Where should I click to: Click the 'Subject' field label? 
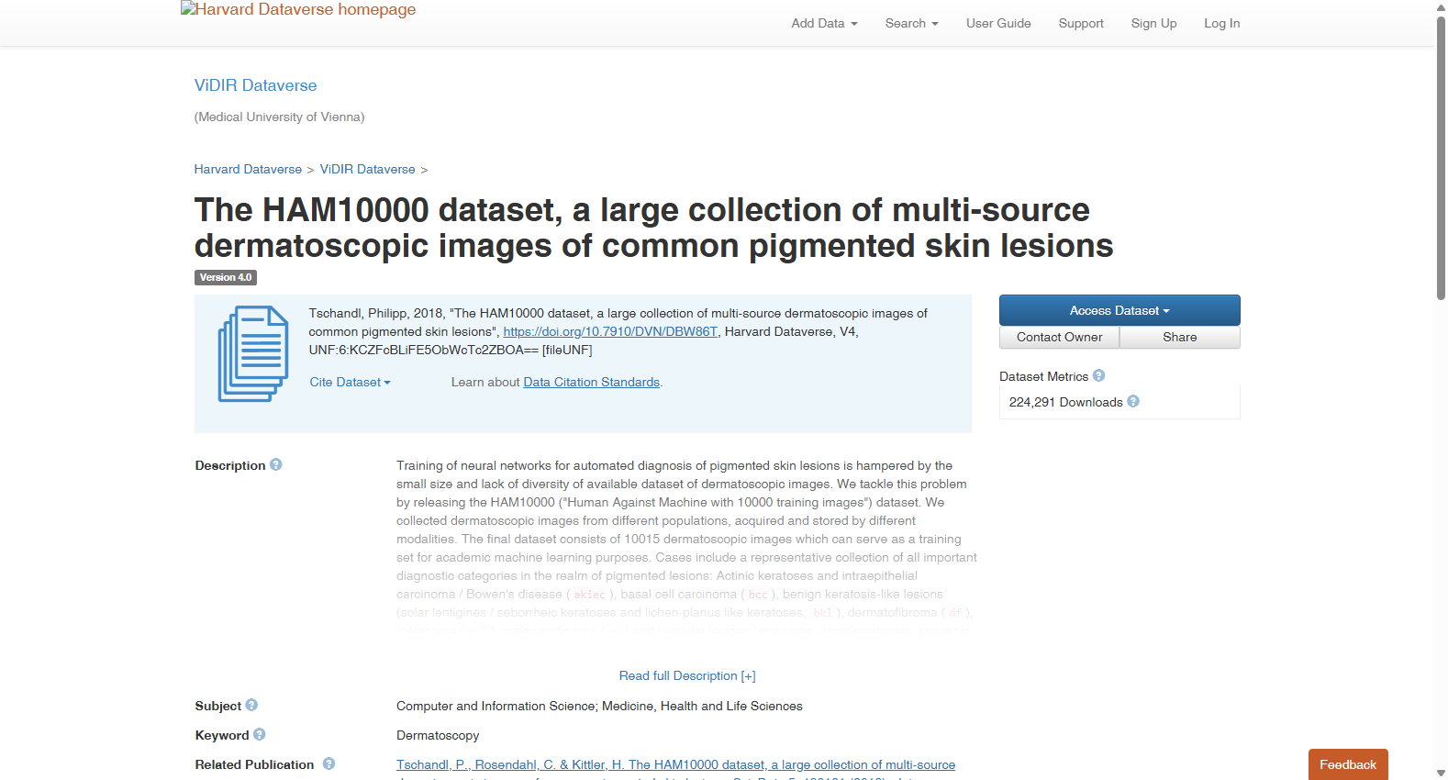tap(218, 706)
